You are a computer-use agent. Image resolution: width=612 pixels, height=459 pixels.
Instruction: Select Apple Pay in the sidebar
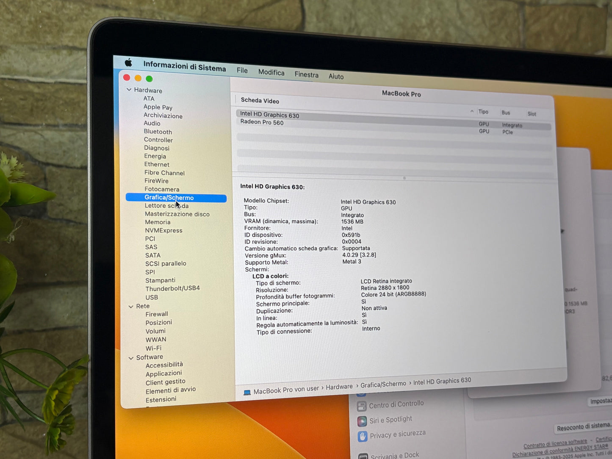coord(158,107)
